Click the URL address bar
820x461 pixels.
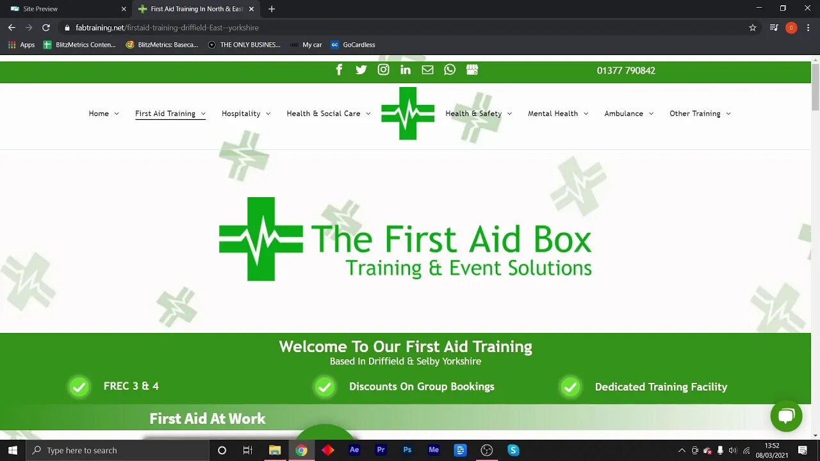[x=404, y=28]
